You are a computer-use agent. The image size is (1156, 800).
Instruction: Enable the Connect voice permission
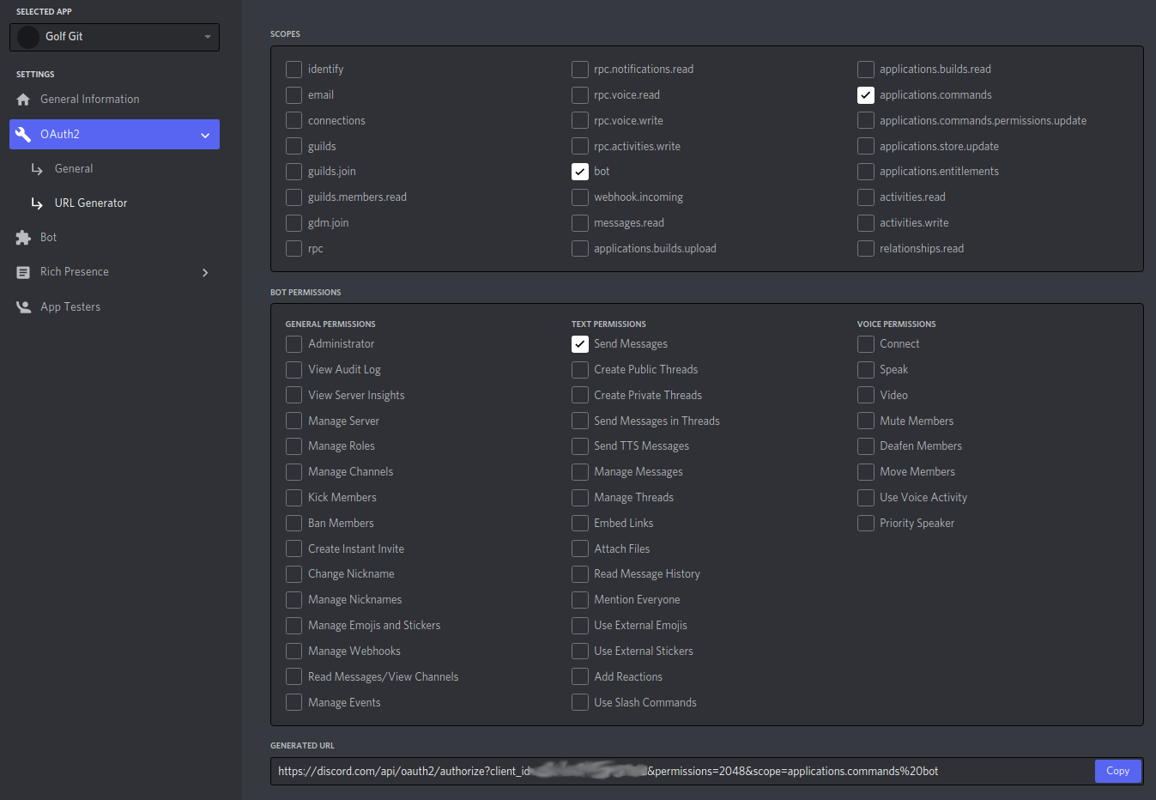click(866, 344)
